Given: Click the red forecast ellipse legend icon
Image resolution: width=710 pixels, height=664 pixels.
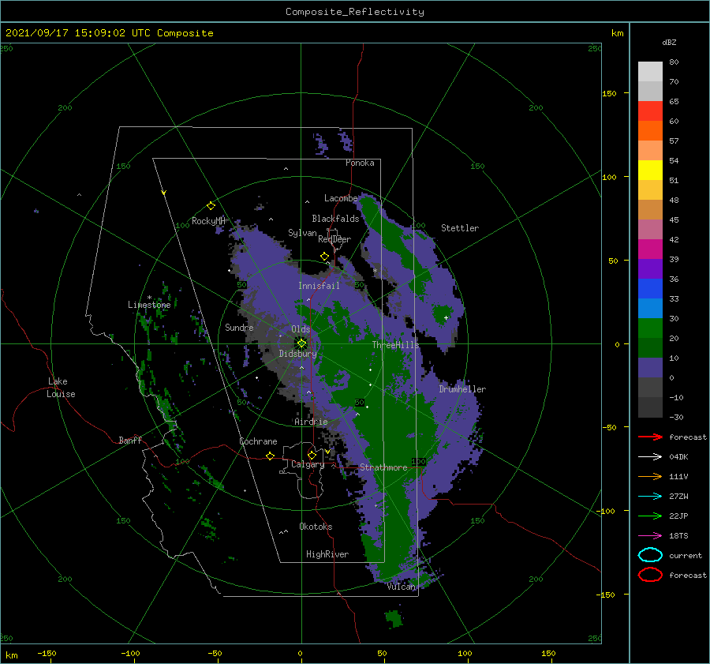Looking at the screenshot, I should 650,575.
